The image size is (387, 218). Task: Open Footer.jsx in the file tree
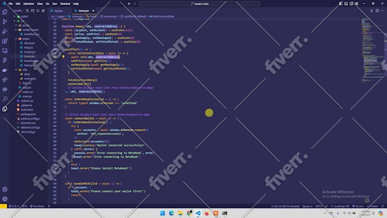[x=30, y=52]
